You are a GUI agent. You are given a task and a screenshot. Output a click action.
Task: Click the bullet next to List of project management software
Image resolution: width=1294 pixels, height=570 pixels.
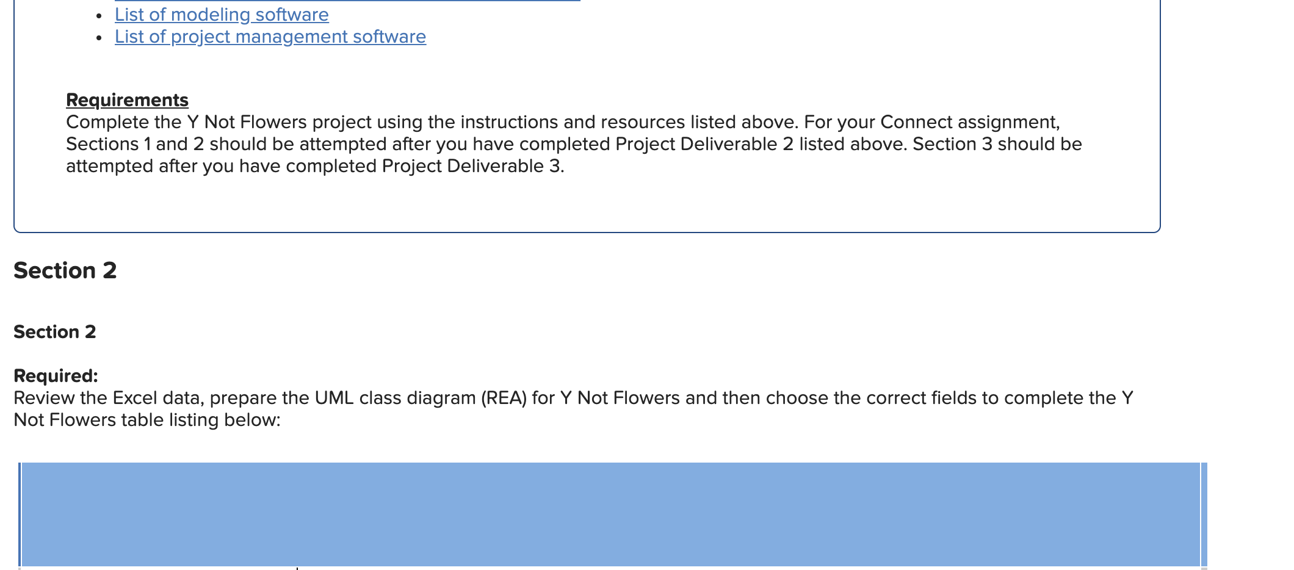[x=98, y=39]
